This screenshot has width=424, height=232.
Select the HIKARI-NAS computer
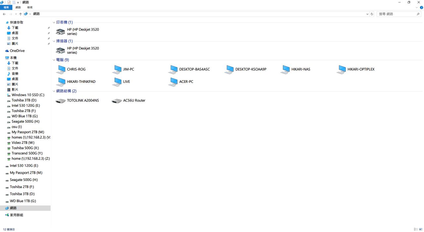(x=295, y=69)
